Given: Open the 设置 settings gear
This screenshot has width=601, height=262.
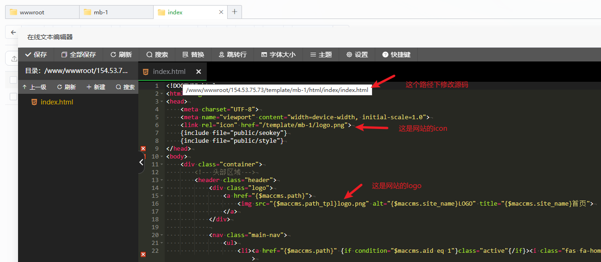Looking at the screenshot, I should click(357, 55).
